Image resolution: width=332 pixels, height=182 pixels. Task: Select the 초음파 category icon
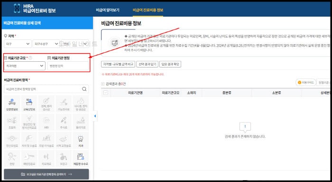point(12,122)
